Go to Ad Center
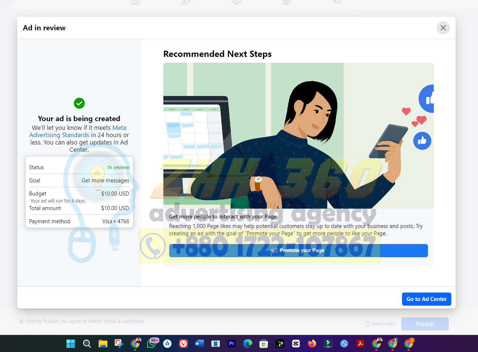Image resolution: width=478 pixels, height=352 pixels. 426,299
